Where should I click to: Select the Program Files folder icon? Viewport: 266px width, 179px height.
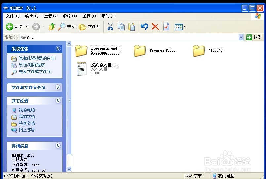(140, 50)
